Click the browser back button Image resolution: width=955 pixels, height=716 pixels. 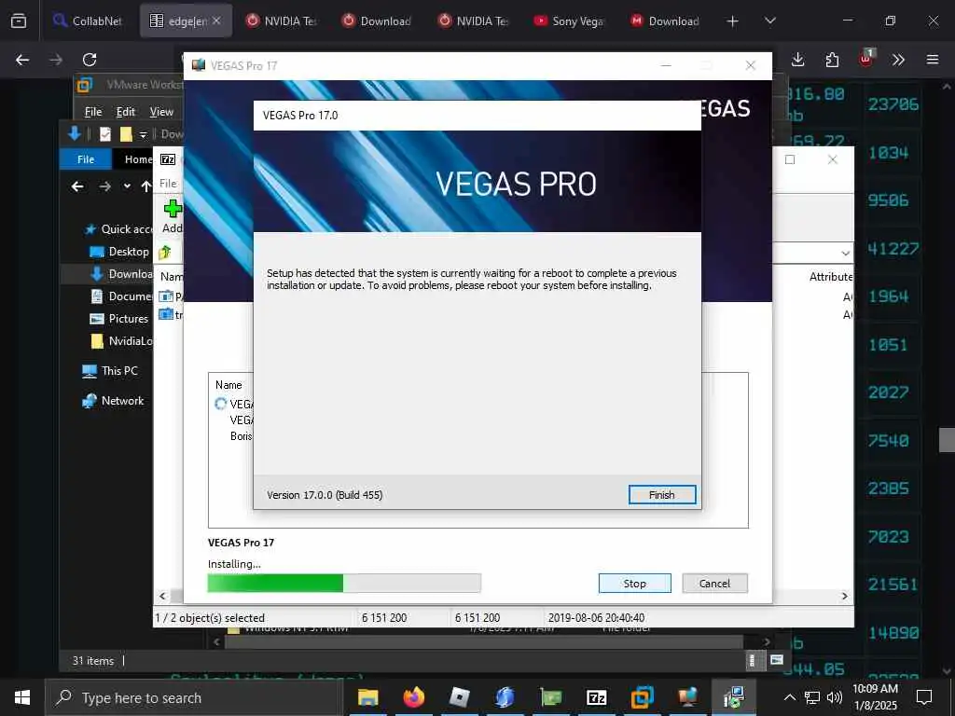22,60
